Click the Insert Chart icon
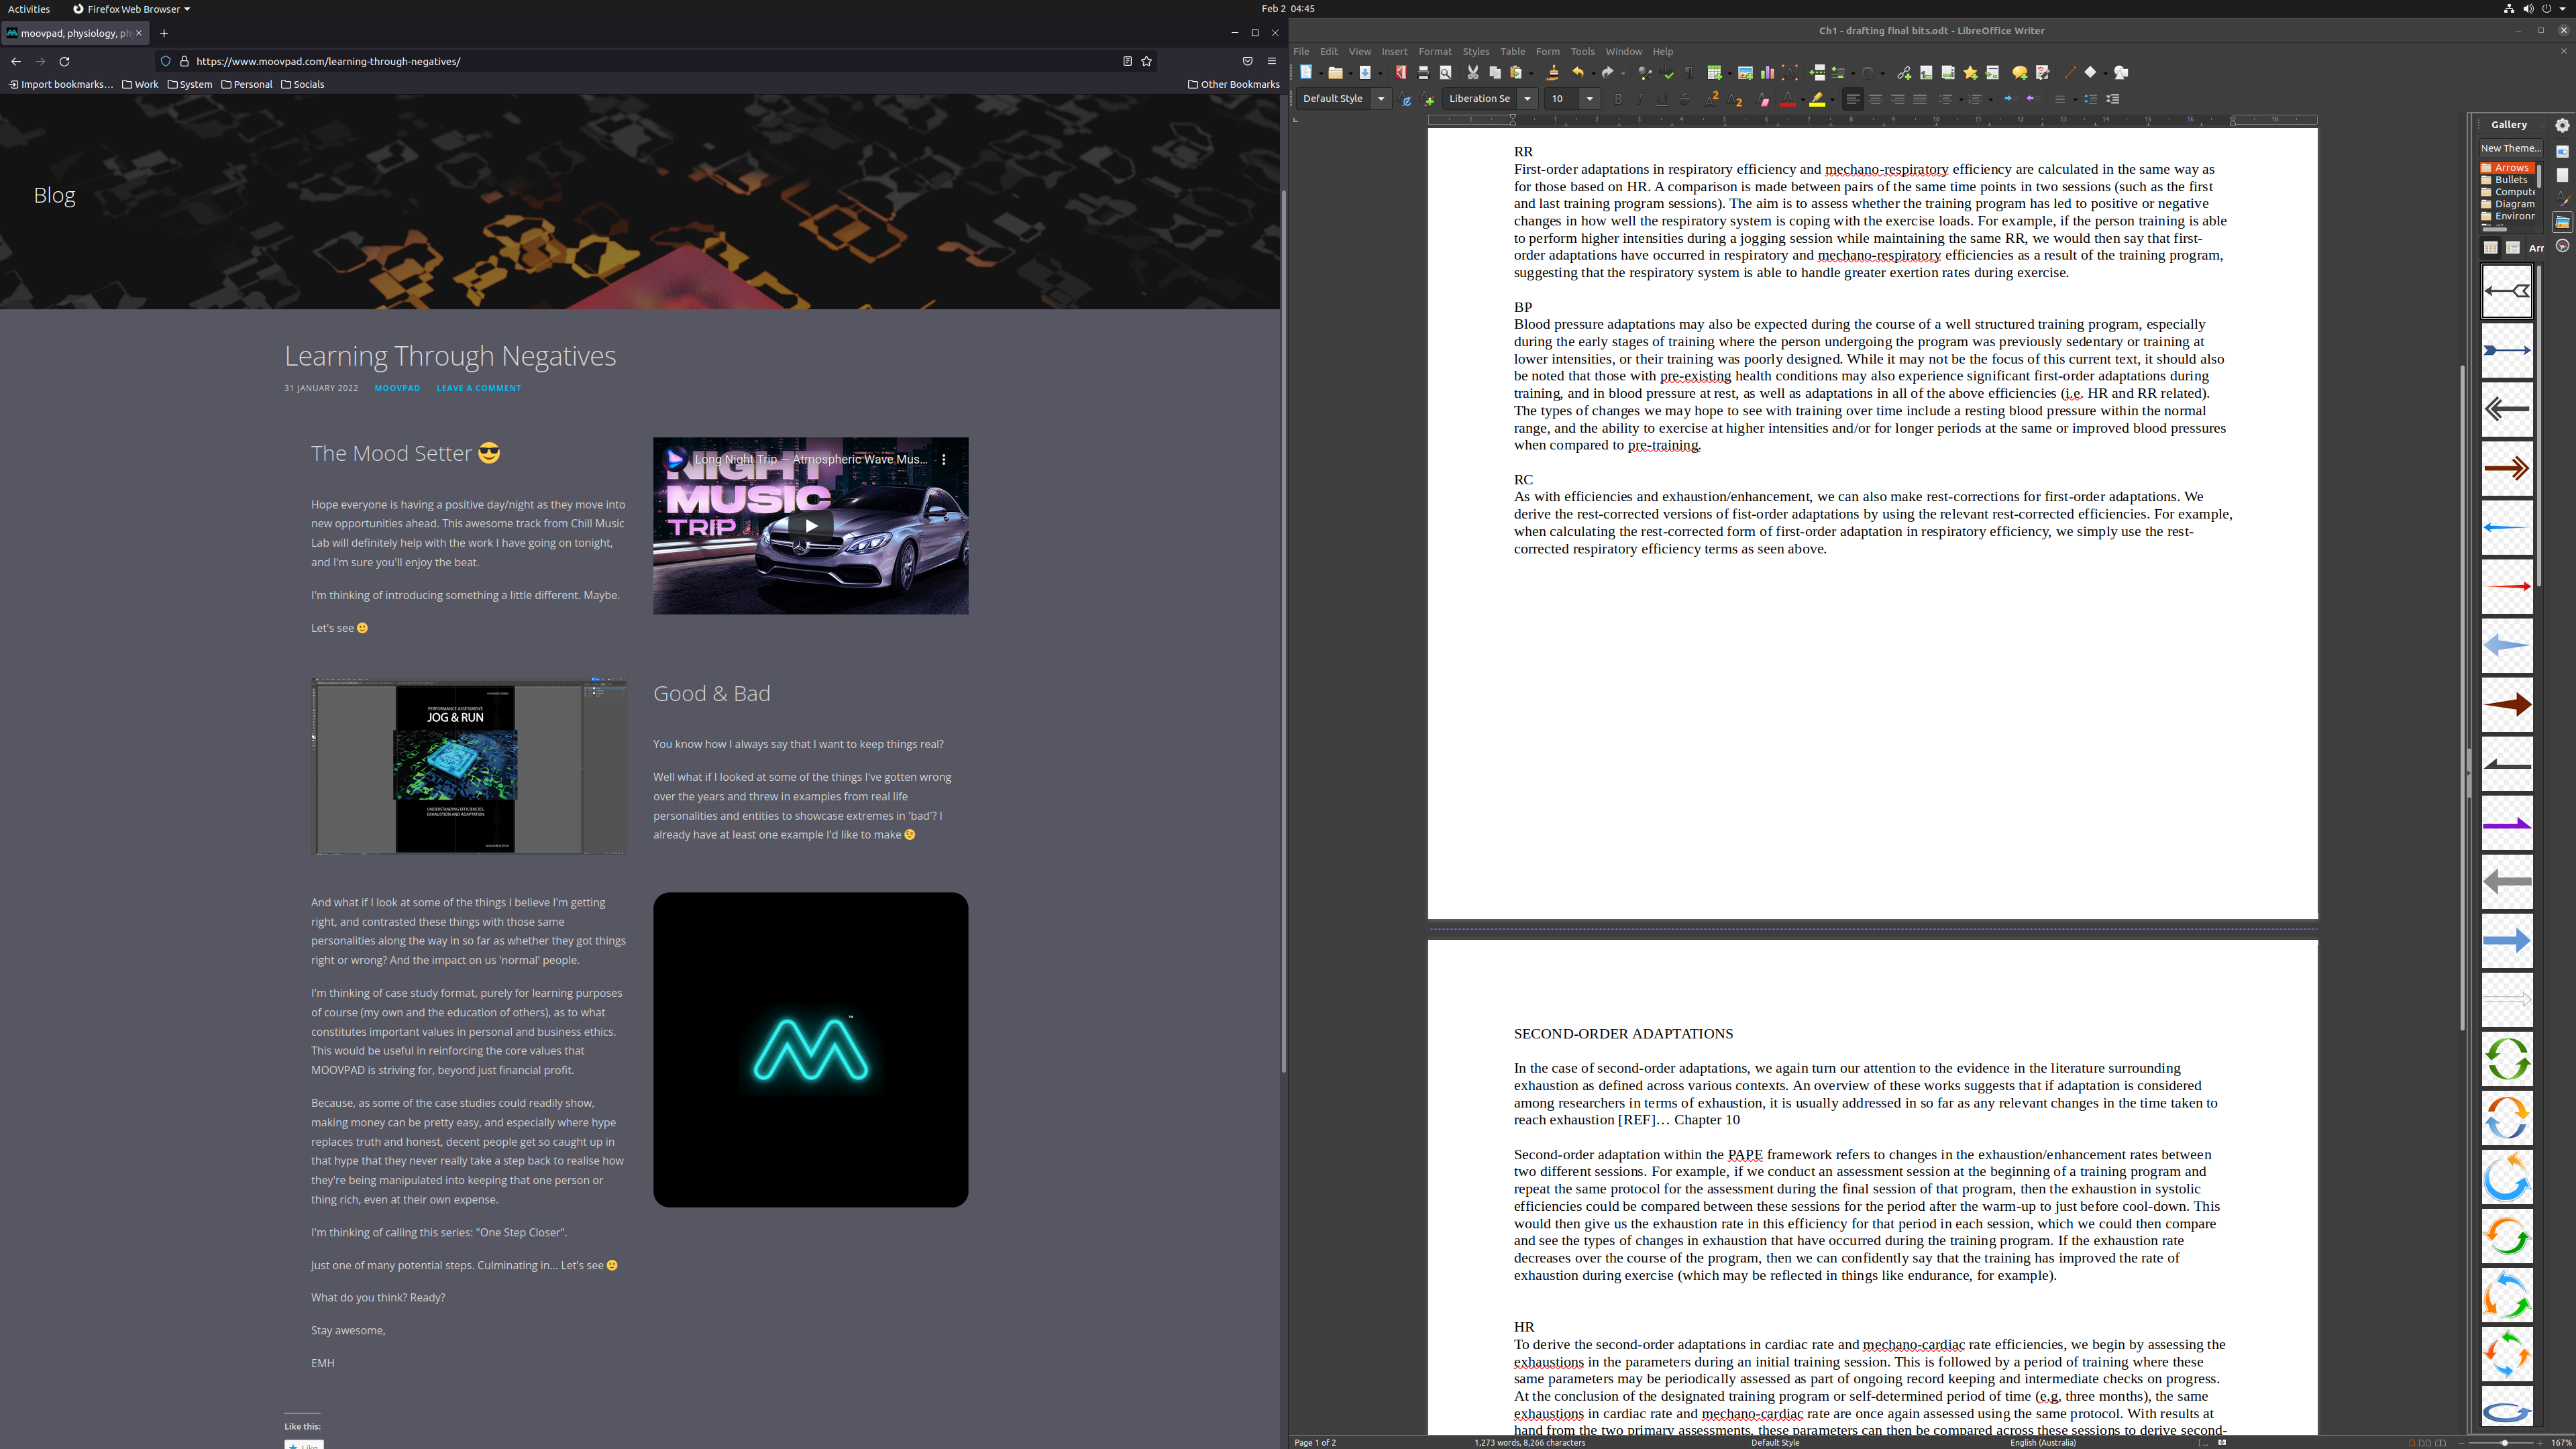Screen dimensions: 2576x1449 point(1767,73)
